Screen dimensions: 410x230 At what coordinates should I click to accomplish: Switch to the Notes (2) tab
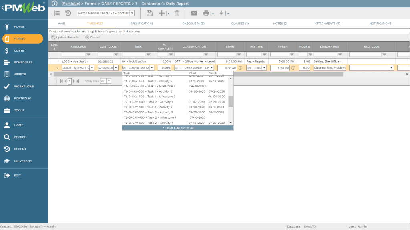pos(280,24)
